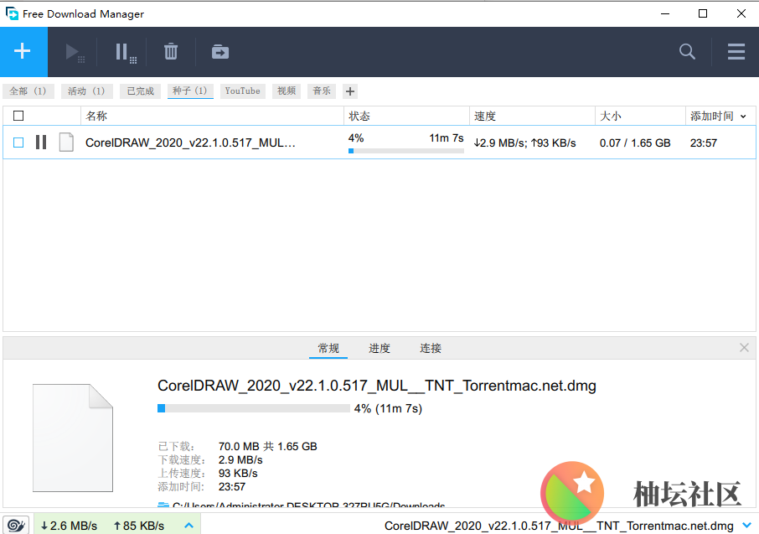Switch to the 全部 (1) filter tab

click(x=28, y=91)
